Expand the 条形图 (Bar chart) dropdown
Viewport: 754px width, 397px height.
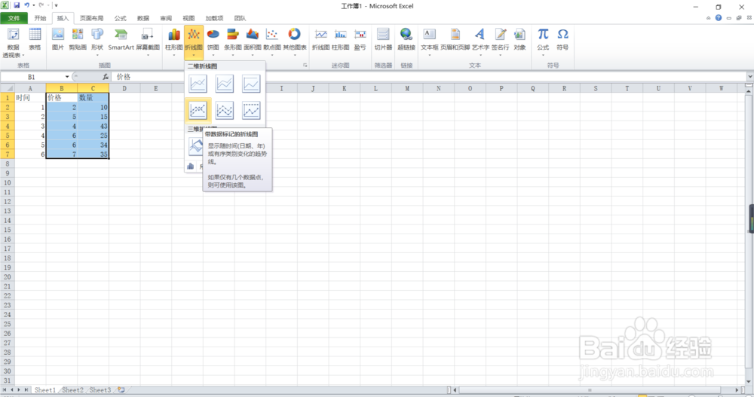point(233,55)
